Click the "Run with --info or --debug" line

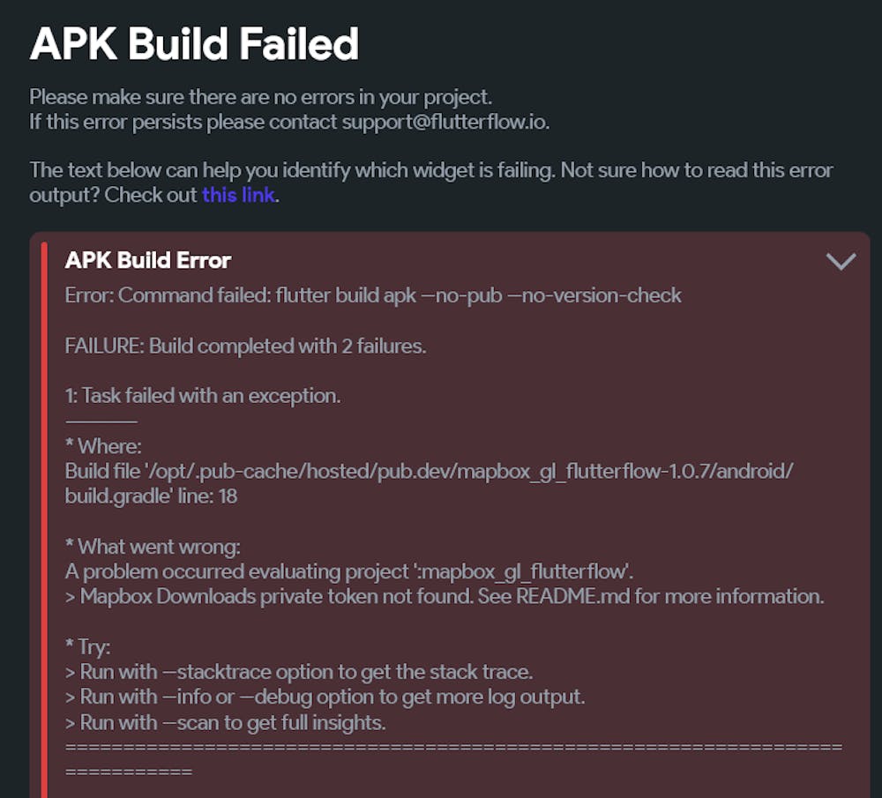click(325, 697)
